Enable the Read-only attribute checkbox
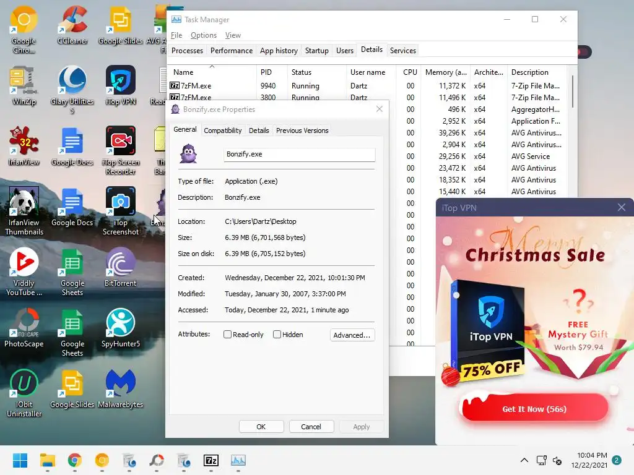Image resolution: width=634 pixels, height=475 pixels. coord(228,335)
